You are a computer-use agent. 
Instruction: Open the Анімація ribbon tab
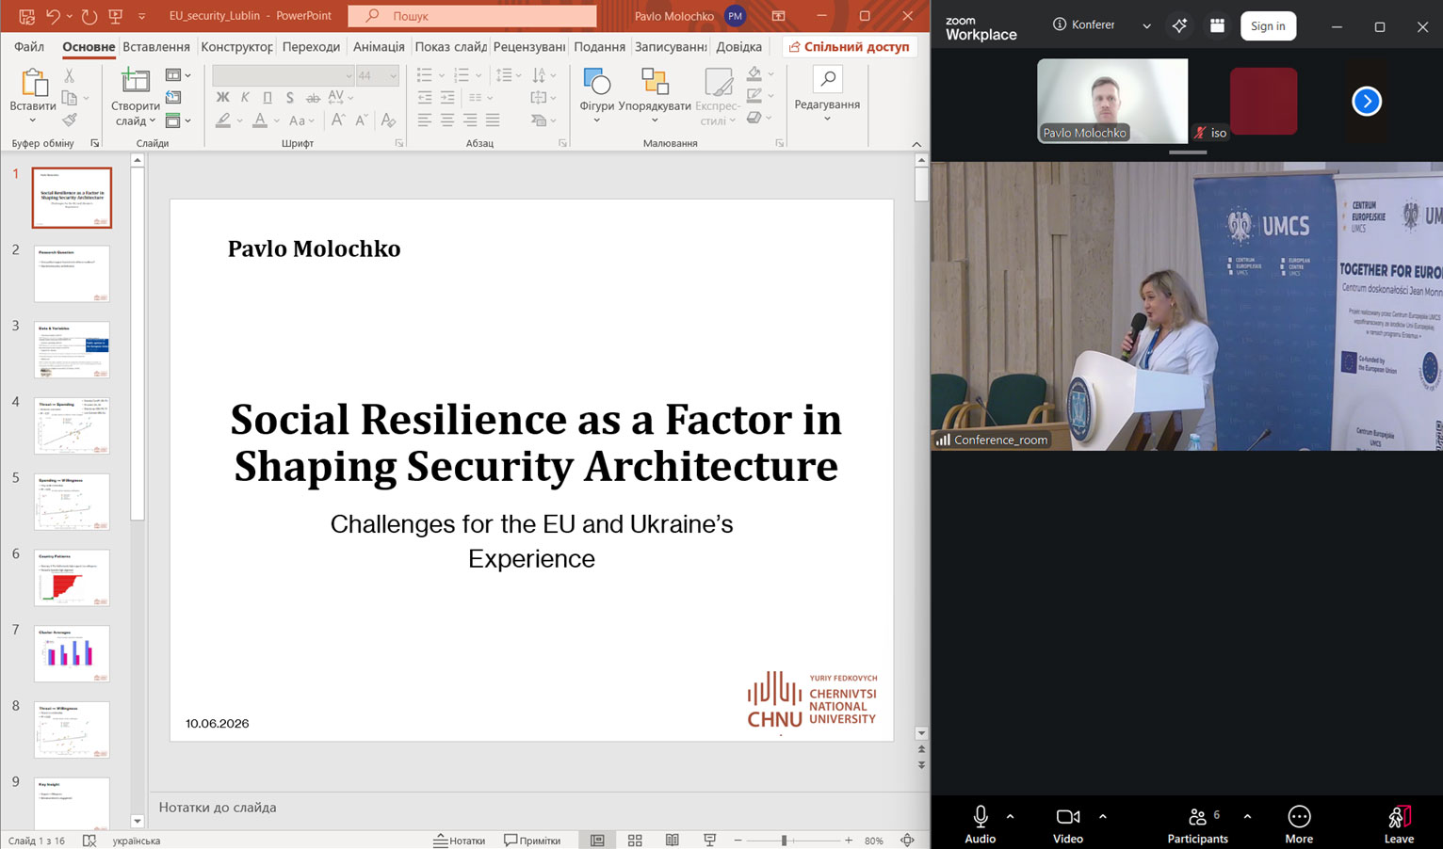pos(379,46)
